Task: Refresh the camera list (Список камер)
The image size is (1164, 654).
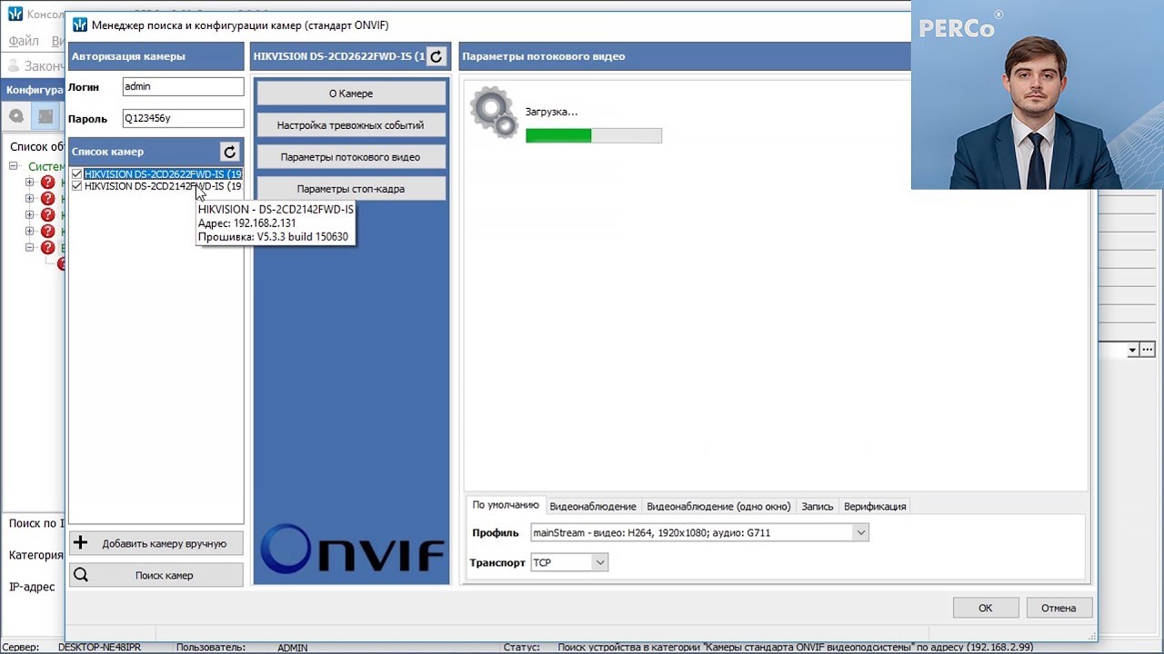Action: coord(230,152)
